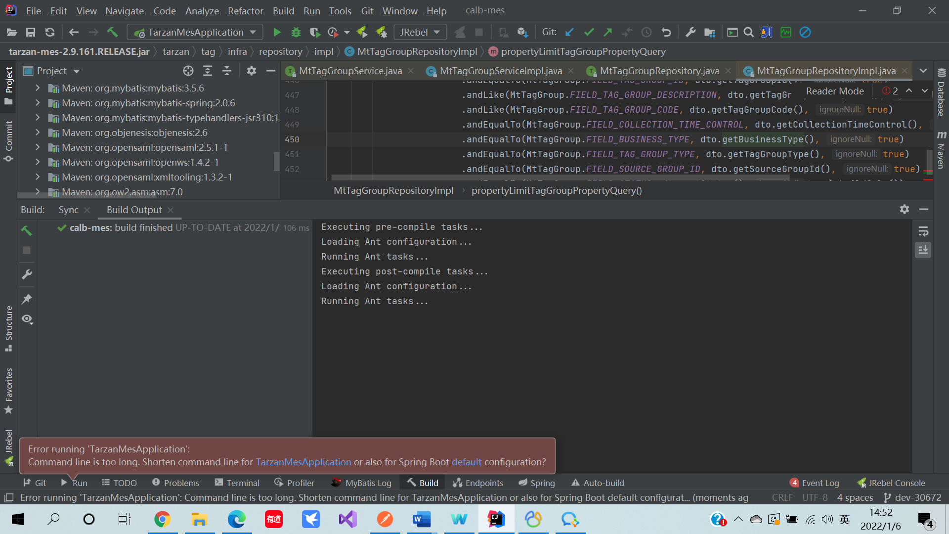This screenshot has width=949, height=534.
Task: Toggle soft-wrap in build output
Action: coord(923,231)
